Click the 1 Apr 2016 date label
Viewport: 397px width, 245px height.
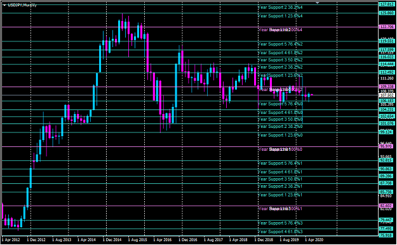[x=163, y=240]
